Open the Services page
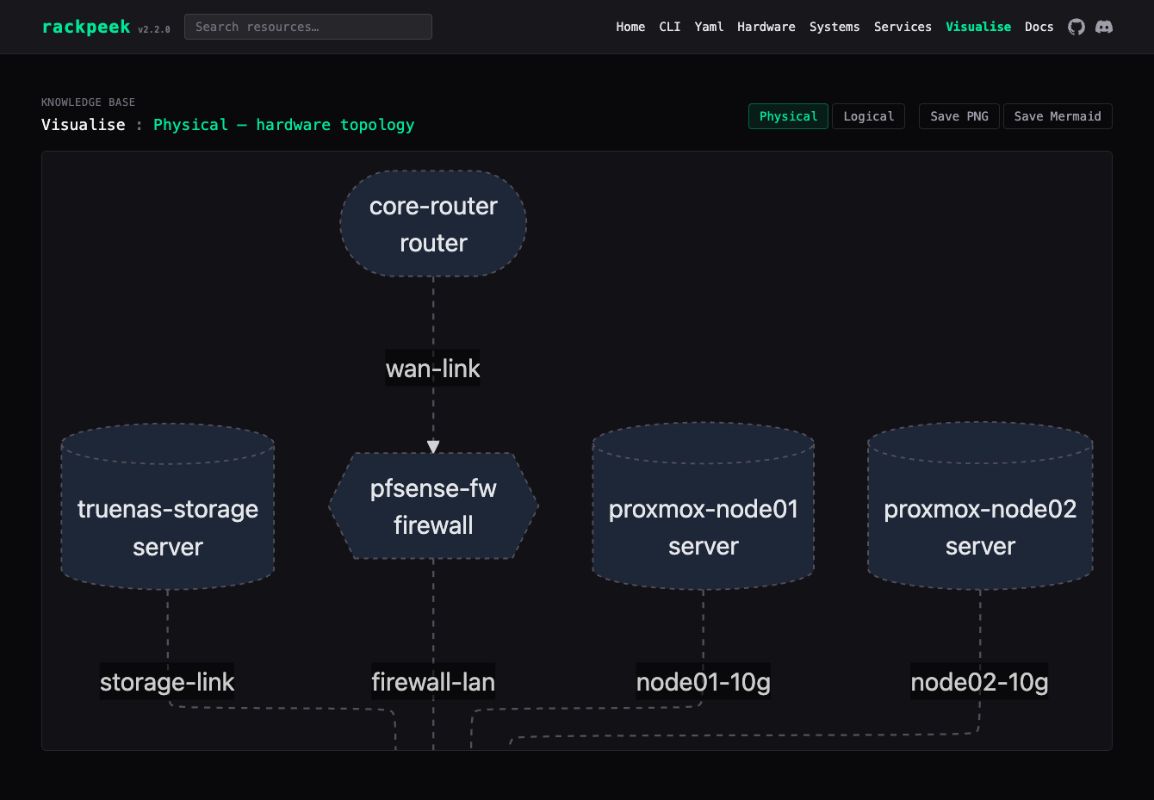Viewport: 1154px width, 800px height. pos(903,27)
